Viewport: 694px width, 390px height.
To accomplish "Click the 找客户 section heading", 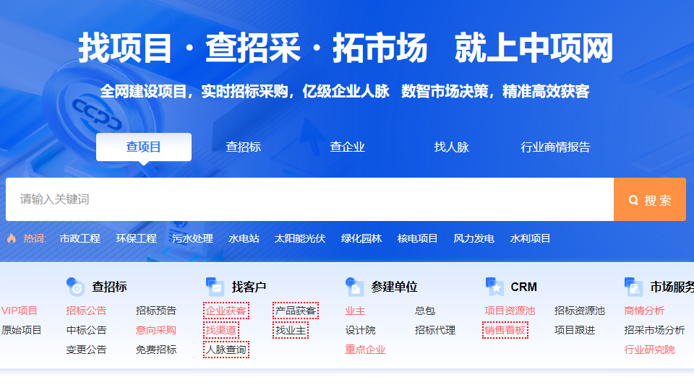I will pyautogui.click(x=249, y=287).
